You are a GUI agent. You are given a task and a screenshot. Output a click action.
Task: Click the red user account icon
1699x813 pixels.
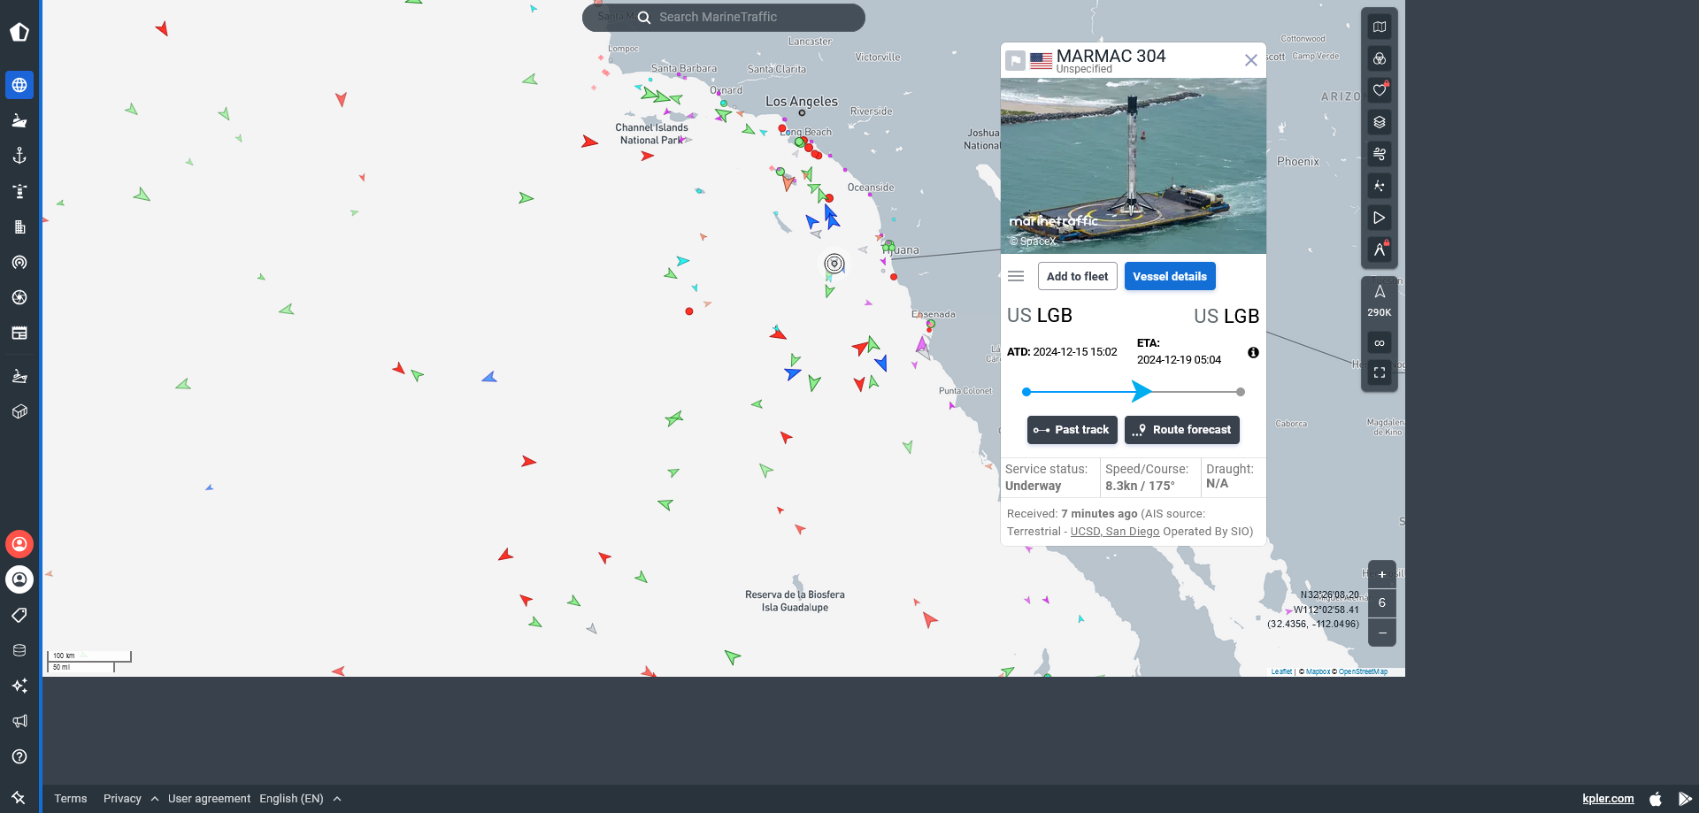click(19, 544)
